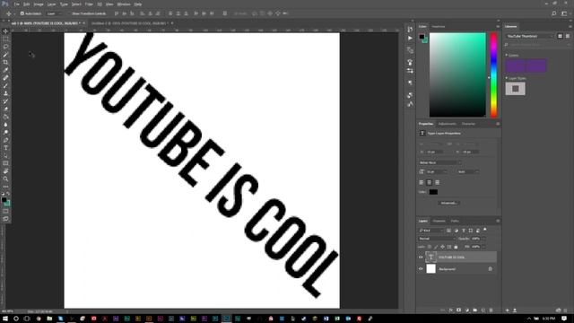Click the search icon at top right
The image size is (574, 323).
554,13
